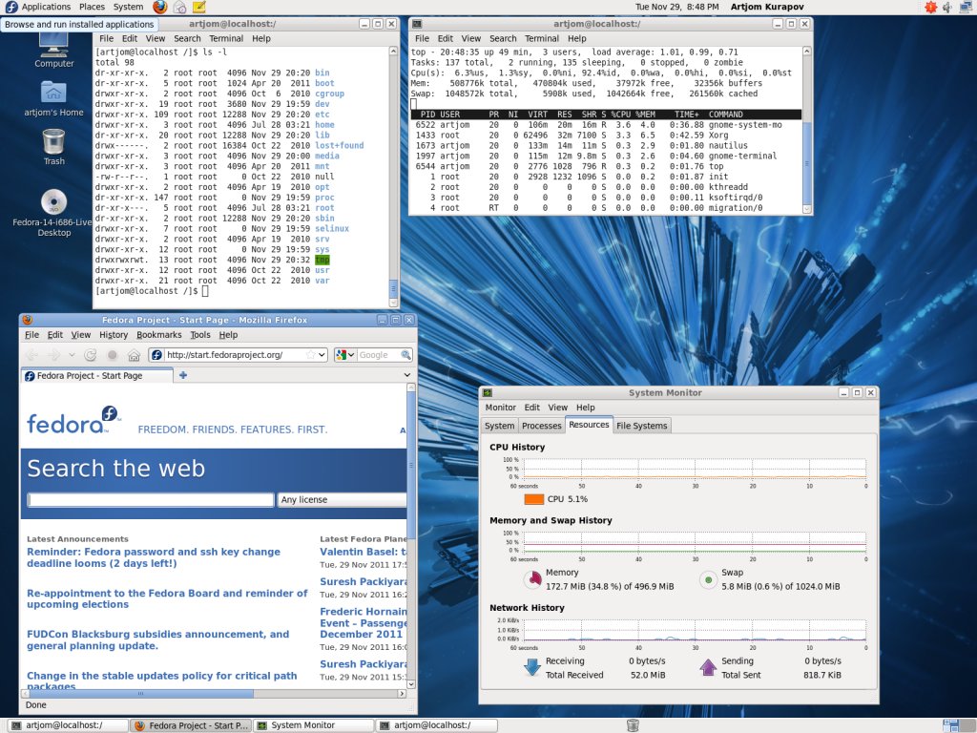Switch to the Processes tab in System Monitor
The width and height of the screenshot is (977, 733).
(x=541, y=426)
